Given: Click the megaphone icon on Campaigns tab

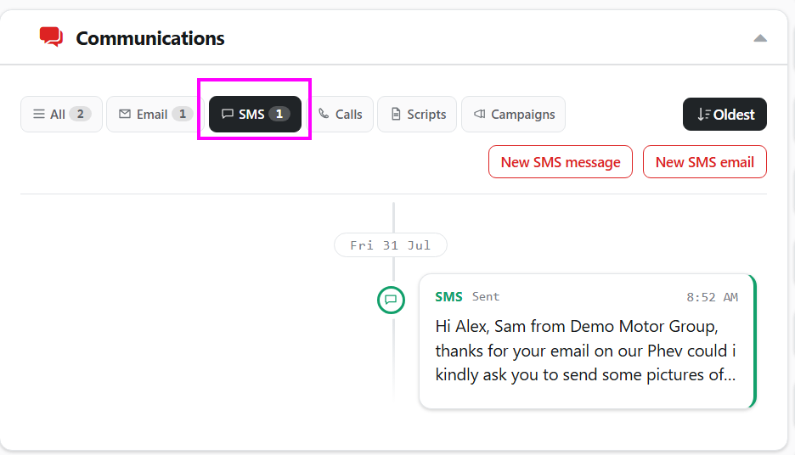Looking at the screenshot, I should pos(480,114).
